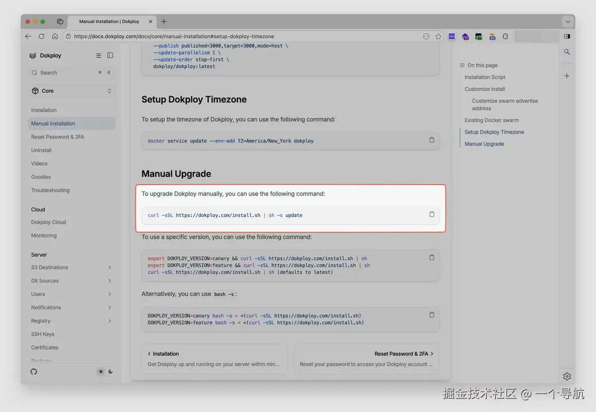This screenshot has height=412, width=596.
Task: Reload the page with refresh icon
Action: point(41,36)
